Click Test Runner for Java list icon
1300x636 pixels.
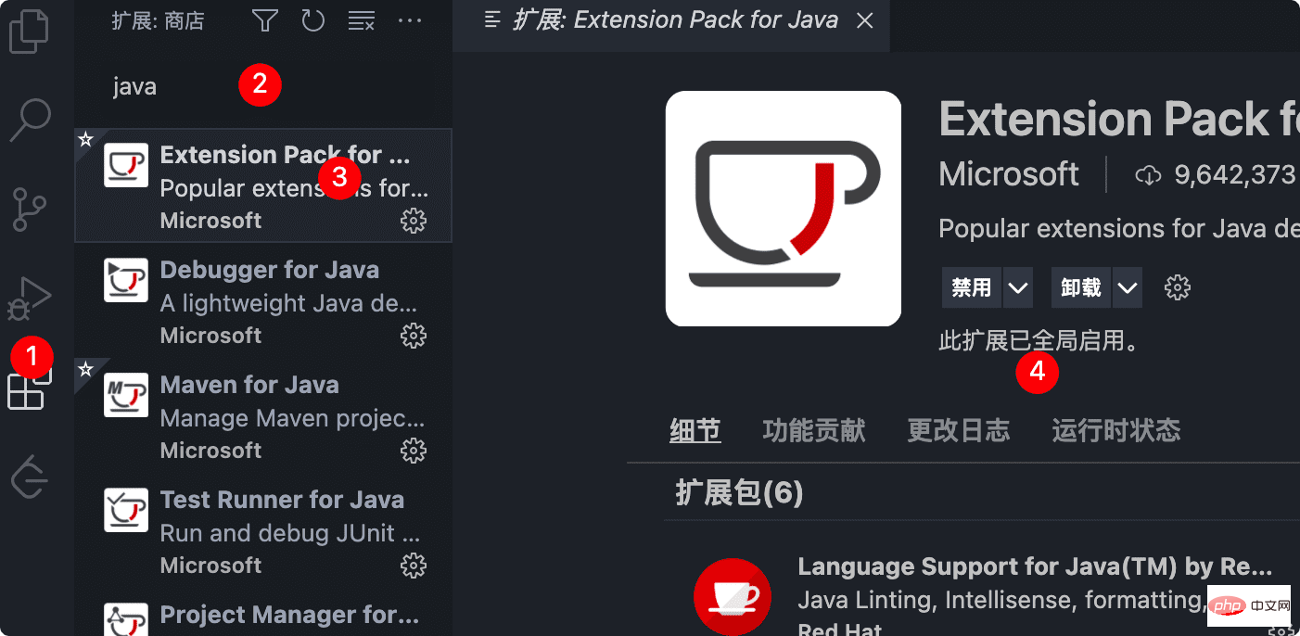click(126, 510)
